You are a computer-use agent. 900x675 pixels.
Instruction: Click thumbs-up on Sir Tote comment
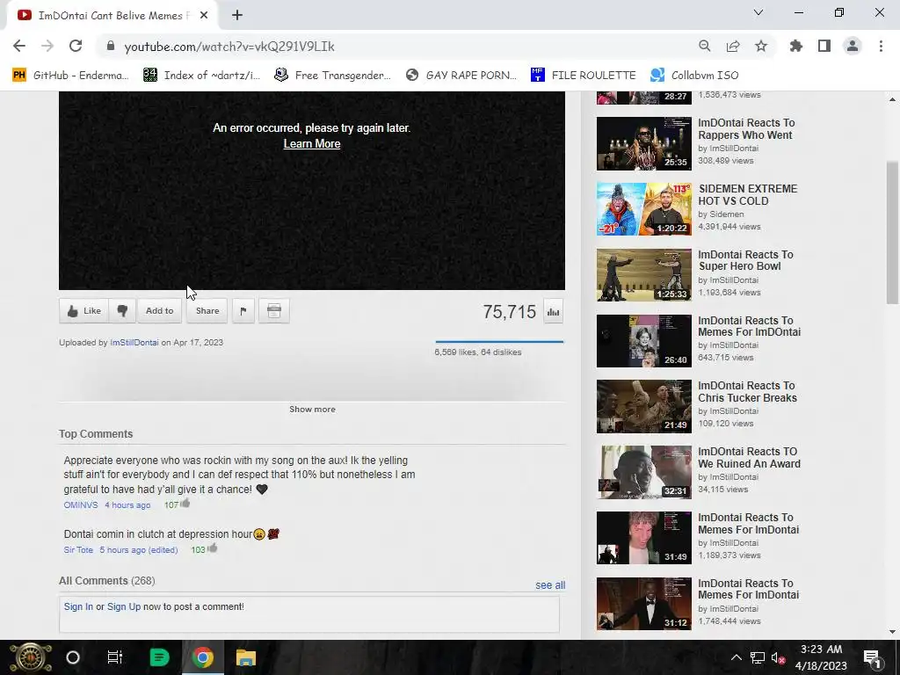[213, 548]
